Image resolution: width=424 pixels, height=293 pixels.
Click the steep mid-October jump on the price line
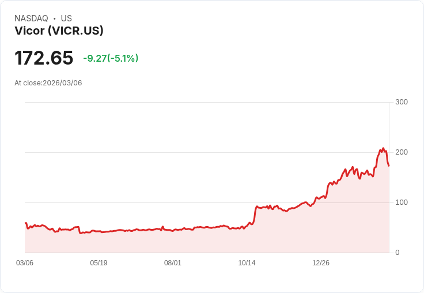255,215
